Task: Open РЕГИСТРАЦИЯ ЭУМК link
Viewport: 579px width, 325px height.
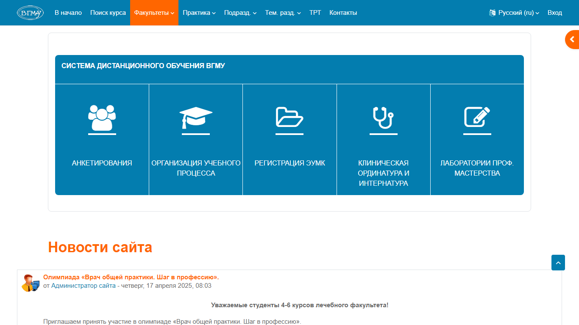Action: click(289, 163)
